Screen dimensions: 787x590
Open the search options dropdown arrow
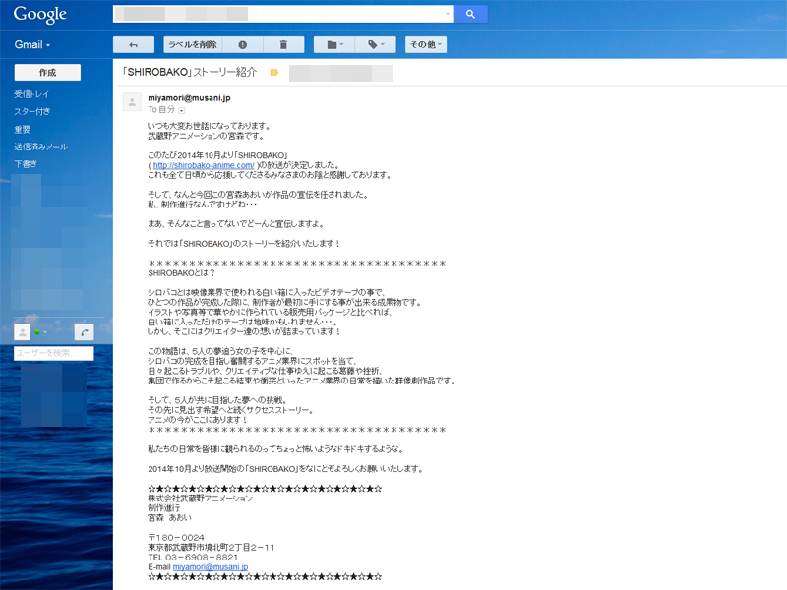click(448, 14)
